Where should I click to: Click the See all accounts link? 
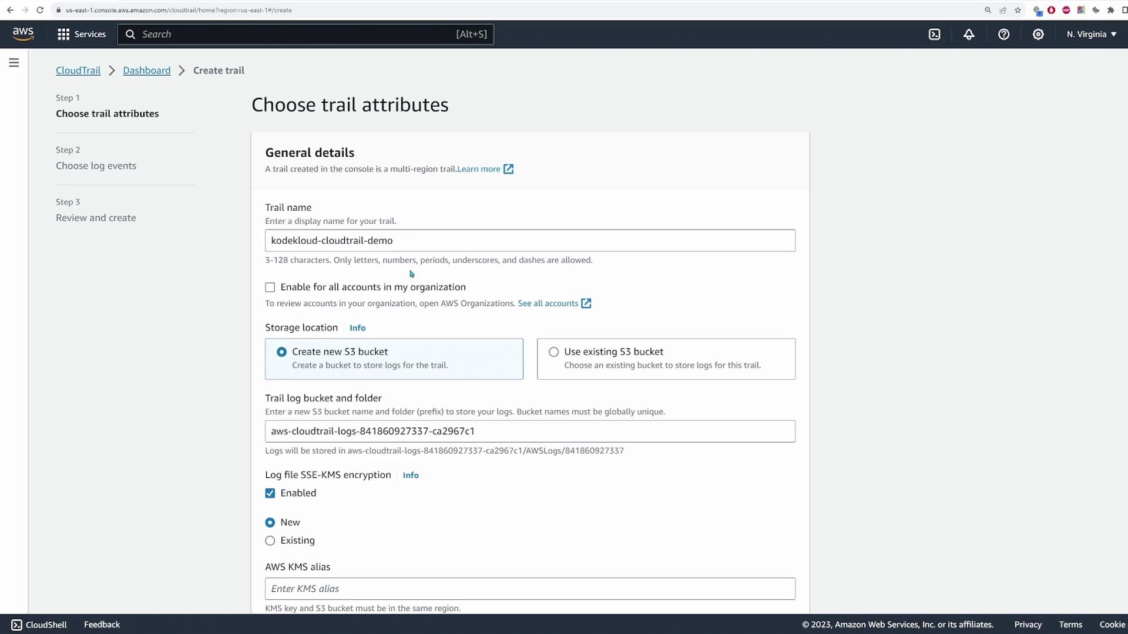coord(548,303)
